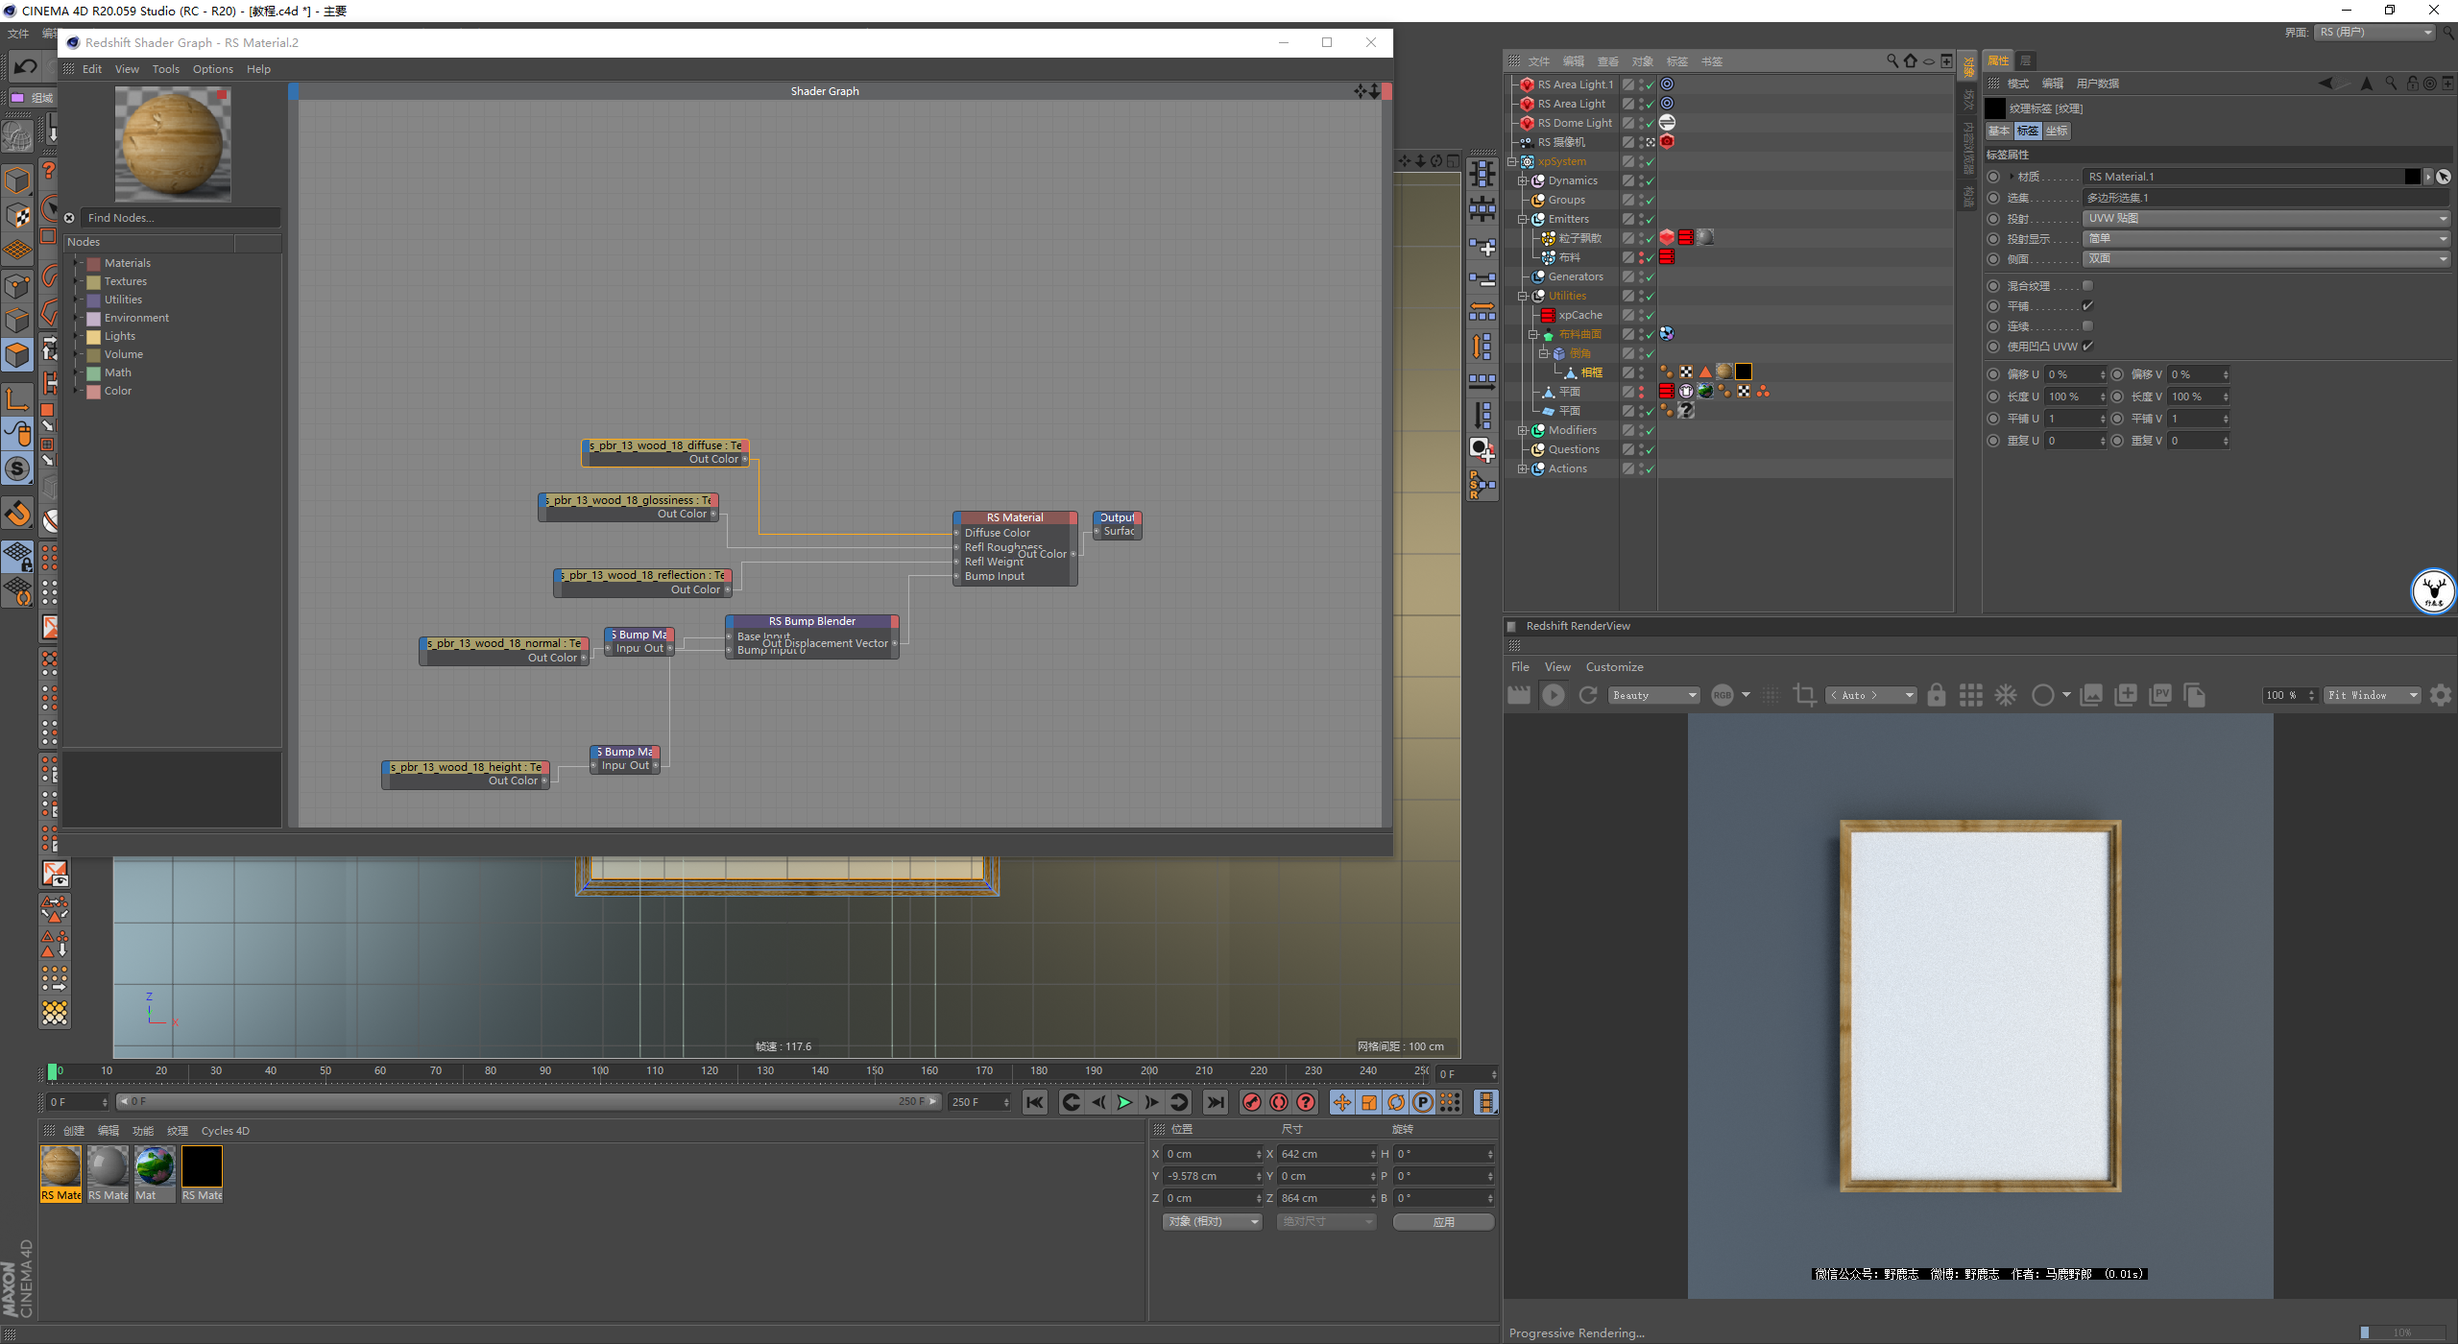Click the refresh render icon

click(x=1588, y=695)
